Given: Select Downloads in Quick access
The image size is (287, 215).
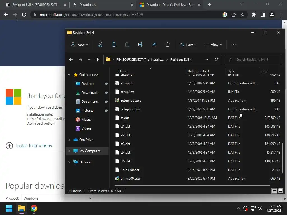Looking at the screenshot, I should click(x=90, y=92).
